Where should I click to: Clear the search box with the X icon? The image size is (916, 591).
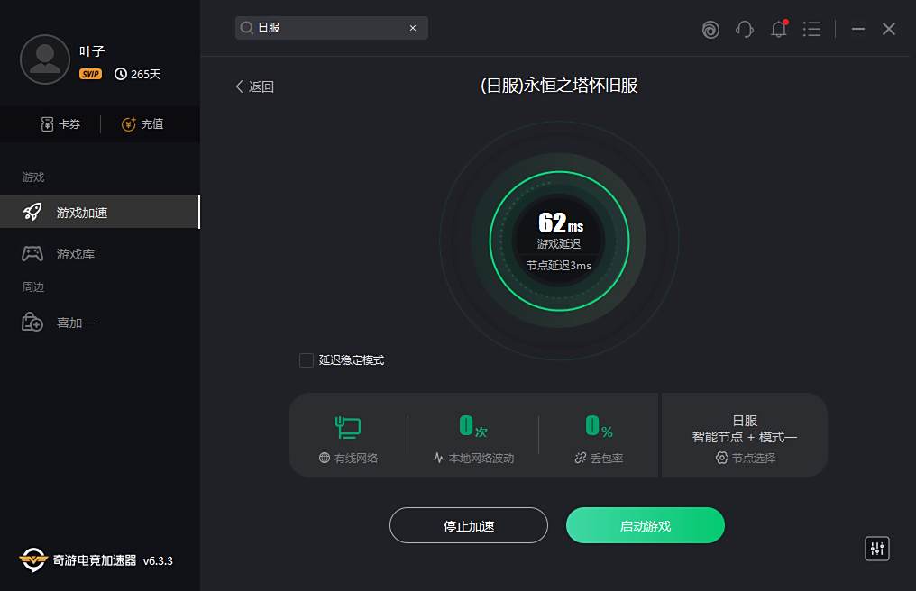413,28
